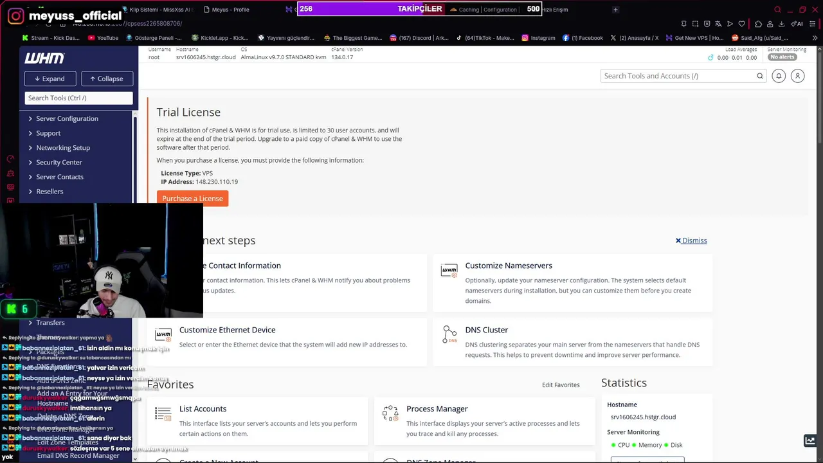Click the List Accounts icon
Image resolution: width=823 pixels, height=463 pixels.
pyautogui.click(x=163, y=413)
